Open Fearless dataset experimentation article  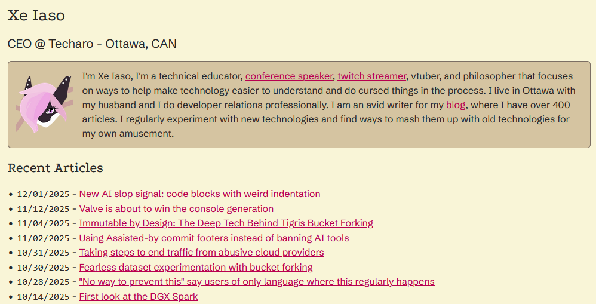click(x=196, y=268)
